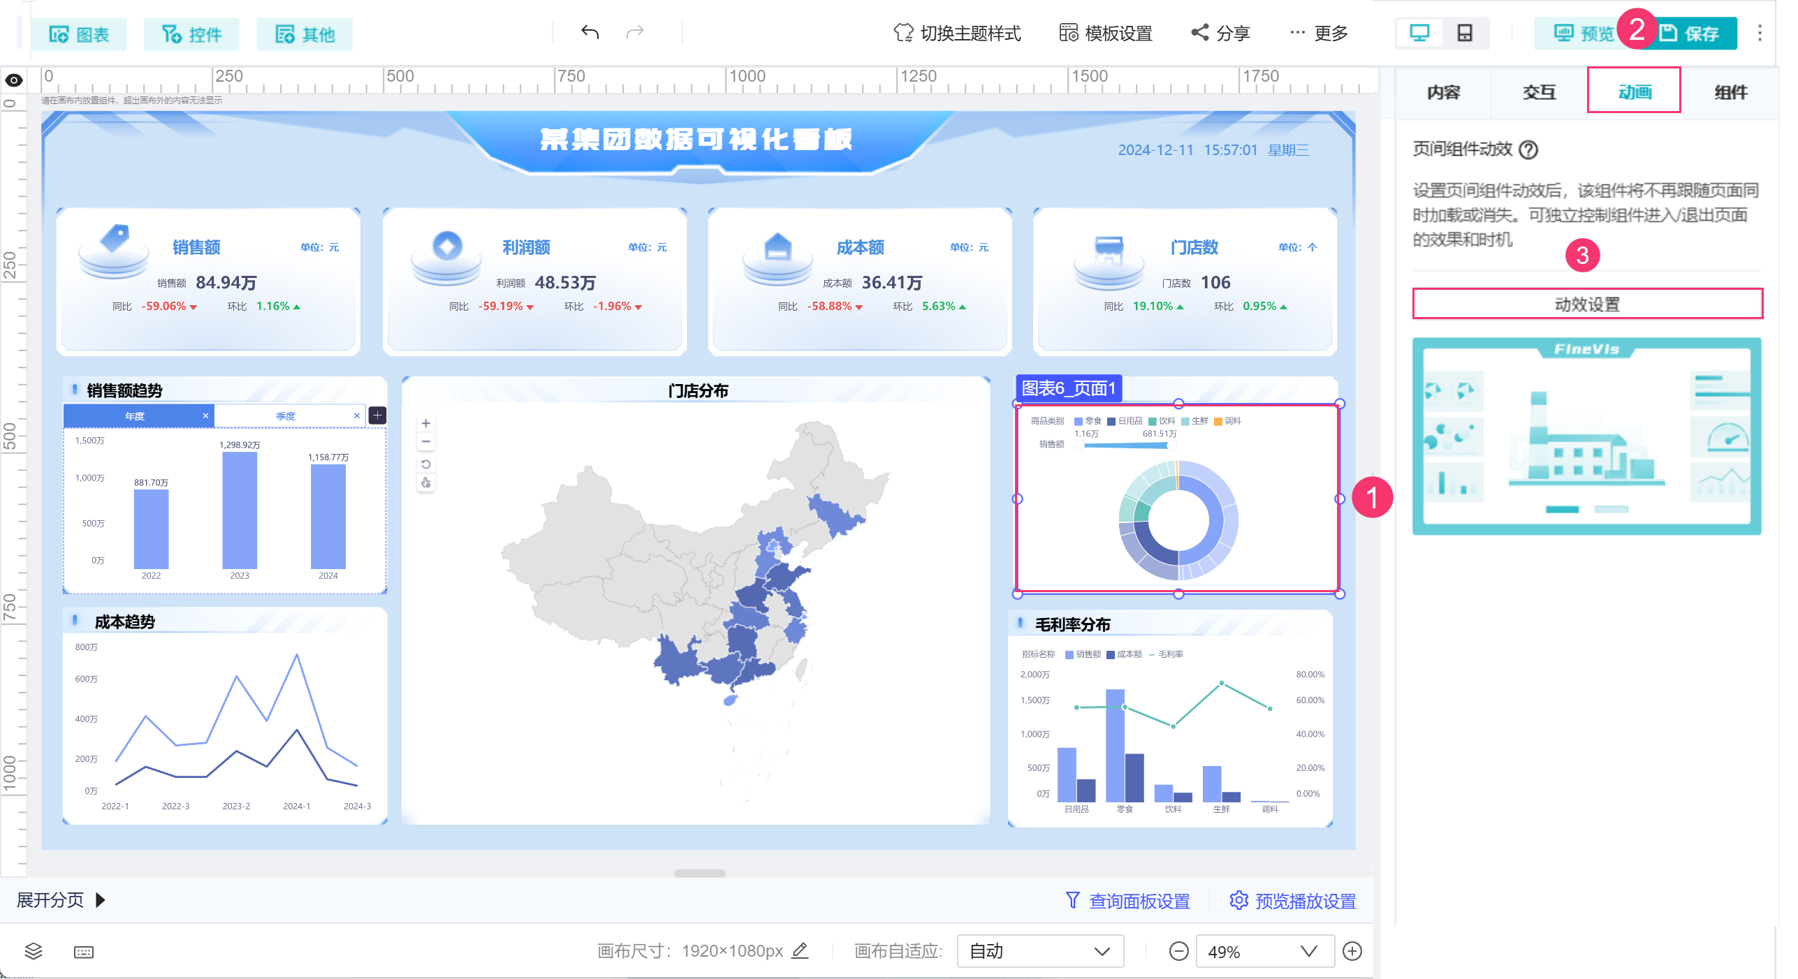
Task: Click the 毛利率分布 chart title
Action: pos(1072,624)
